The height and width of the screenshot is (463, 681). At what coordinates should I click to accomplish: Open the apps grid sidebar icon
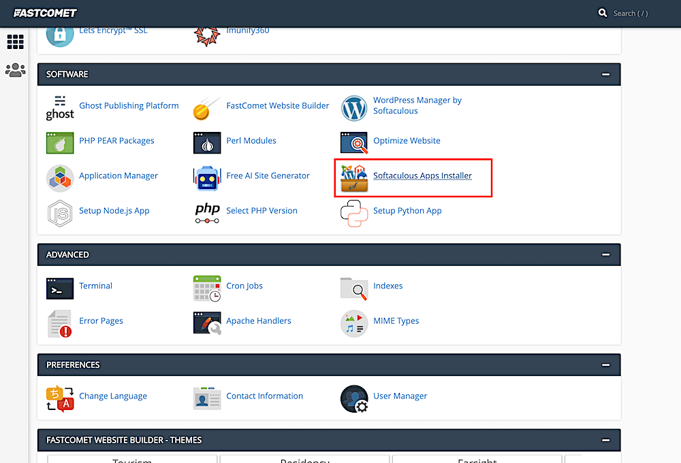(15, 41)
